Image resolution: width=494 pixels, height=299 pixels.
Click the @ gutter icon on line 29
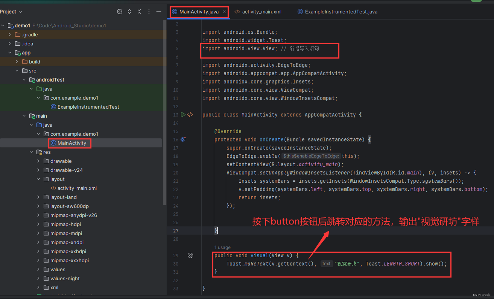click(x=190, y=255)
